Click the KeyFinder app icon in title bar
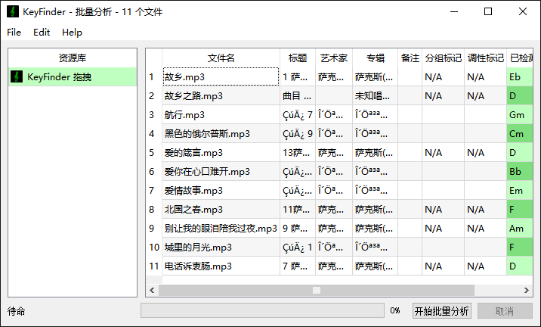Viewport: 541px width, 327px height. pos(13,12)
